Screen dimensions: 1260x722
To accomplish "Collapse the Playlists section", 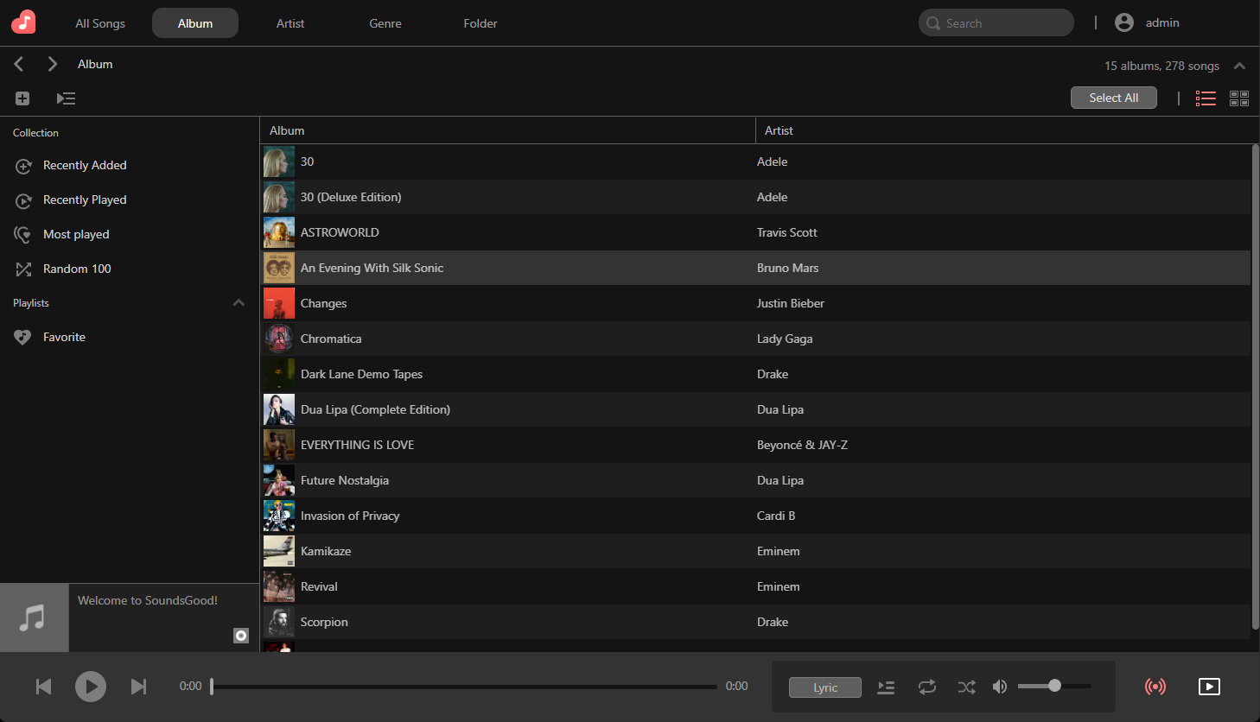I will 239,303.
